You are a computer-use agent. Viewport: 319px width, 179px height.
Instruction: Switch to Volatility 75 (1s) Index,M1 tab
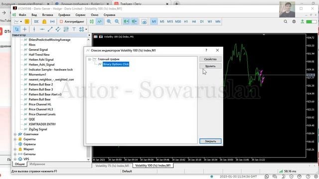pyautogui.click(x=112, y=166)
